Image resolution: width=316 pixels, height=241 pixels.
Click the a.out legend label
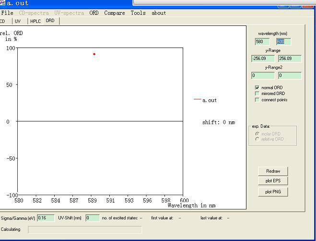tap(210, 100)
